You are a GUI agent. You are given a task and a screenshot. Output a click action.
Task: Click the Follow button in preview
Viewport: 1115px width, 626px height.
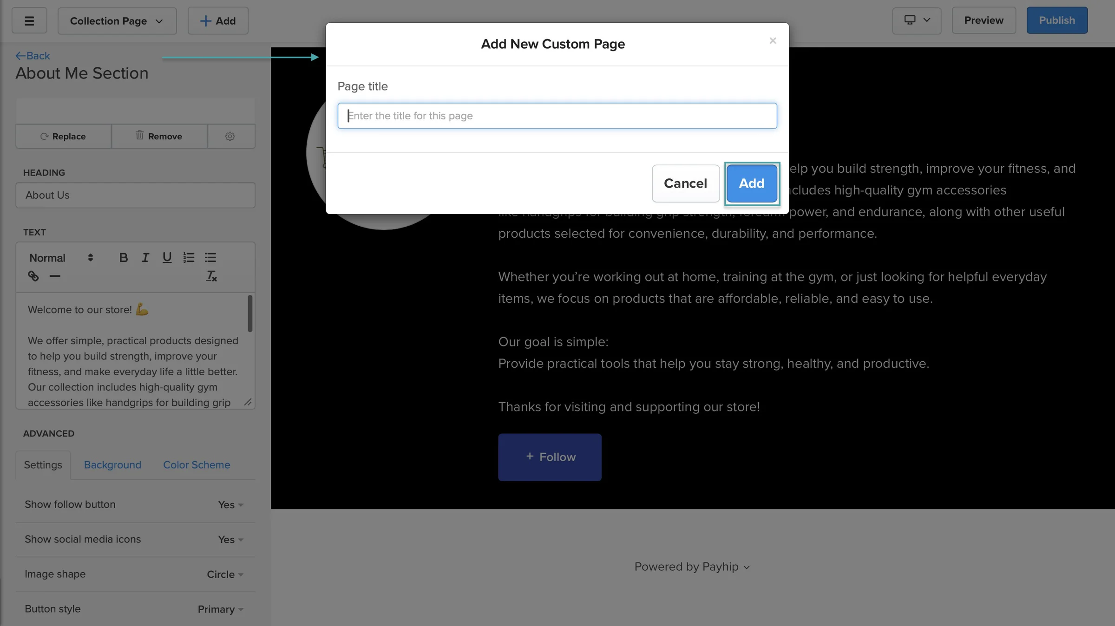point(550,457)
